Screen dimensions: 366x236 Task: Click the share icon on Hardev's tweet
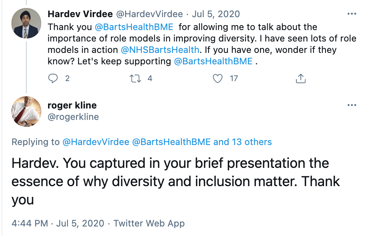click(300, 78)
